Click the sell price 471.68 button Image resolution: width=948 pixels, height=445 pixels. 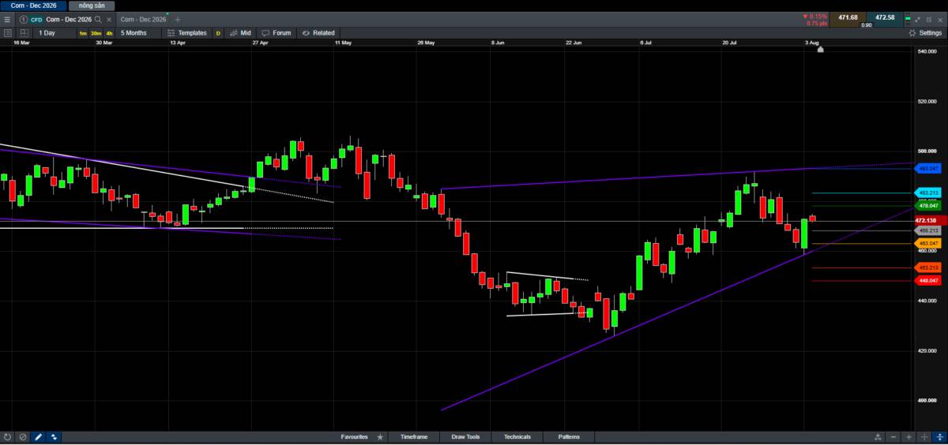tap(848, 18)
